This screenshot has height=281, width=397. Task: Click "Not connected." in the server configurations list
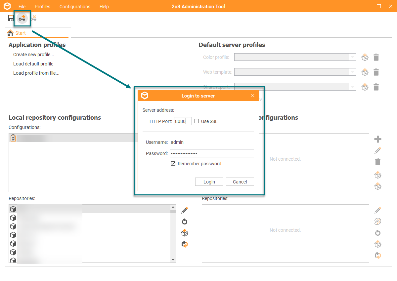pos(285,159)
